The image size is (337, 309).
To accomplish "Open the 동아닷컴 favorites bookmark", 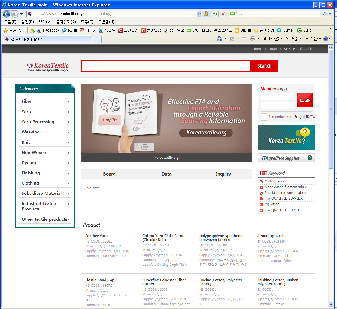I will pyautogui.click(x=151, y=30).
